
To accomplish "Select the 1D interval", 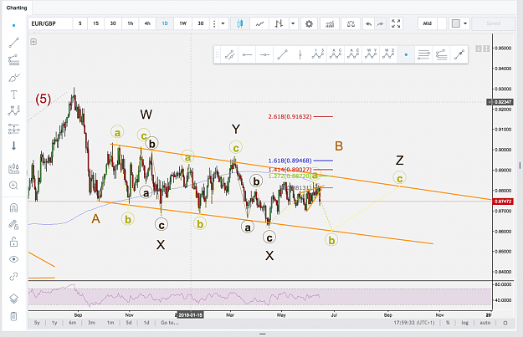I will tap(165, 23).
